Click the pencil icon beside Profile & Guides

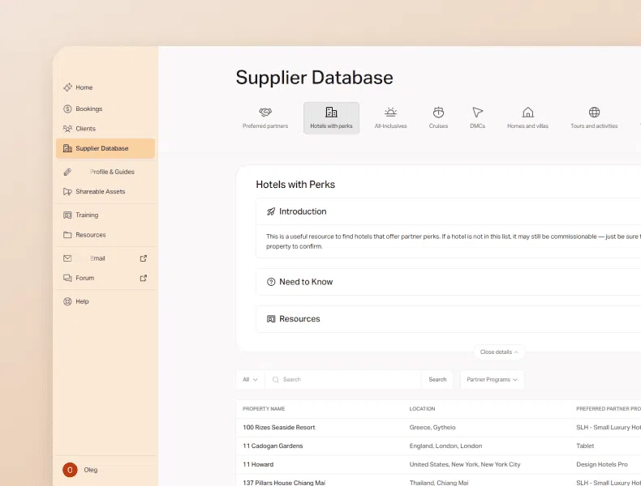[67, 172]
